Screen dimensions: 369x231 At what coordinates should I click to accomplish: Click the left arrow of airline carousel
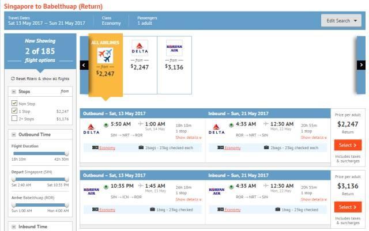[x=84, y=65]
